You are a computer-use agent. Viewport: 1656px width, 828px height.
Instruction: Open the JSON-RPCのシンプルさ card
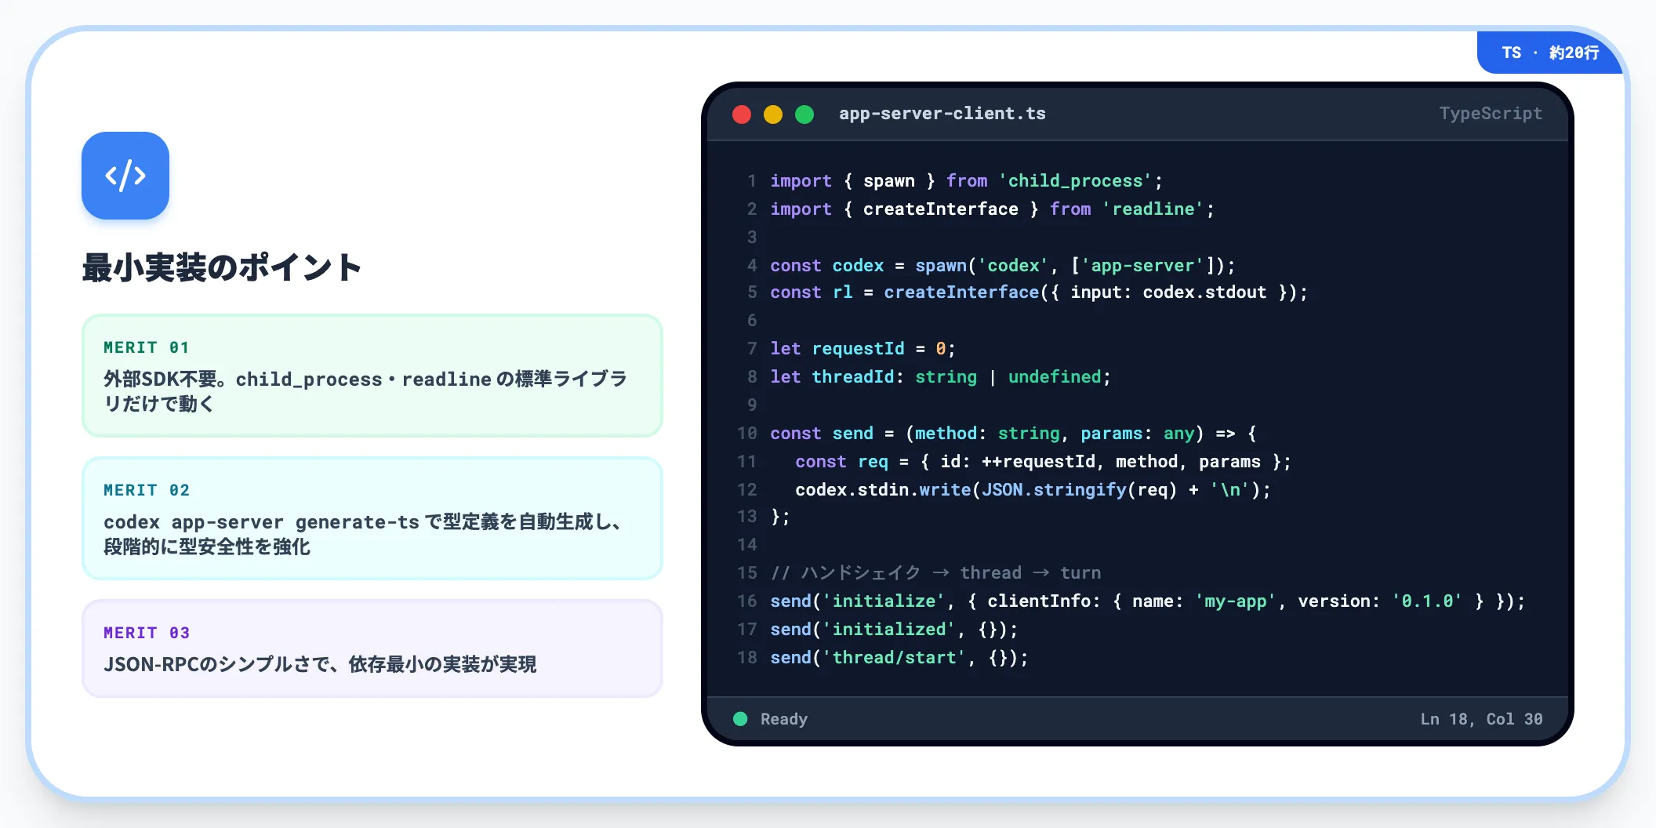(372, 648)
